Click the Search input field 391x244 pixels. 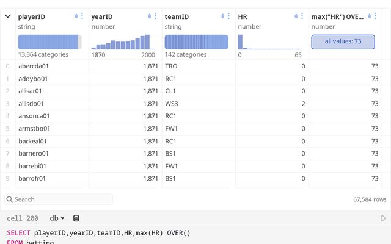[61, 199]
